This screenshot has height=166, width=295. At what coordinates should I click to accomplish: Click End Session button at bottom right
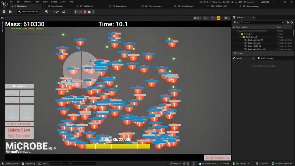tap(217, 157)
